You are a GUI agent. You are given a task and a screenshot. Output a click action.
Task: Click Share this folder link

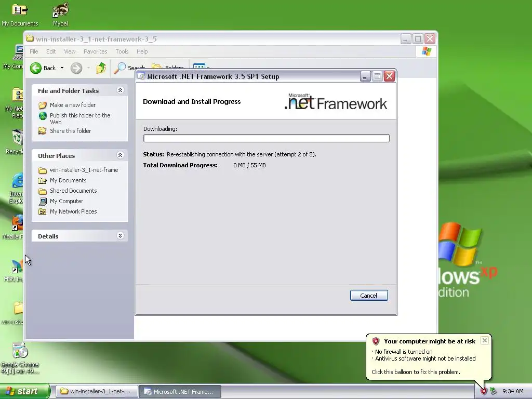point(70,131)
